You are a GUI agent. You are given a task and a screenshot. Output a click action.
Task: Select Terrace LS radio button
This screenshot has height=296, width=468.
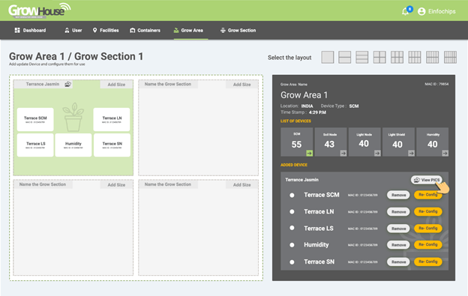(x=292, y=228)
